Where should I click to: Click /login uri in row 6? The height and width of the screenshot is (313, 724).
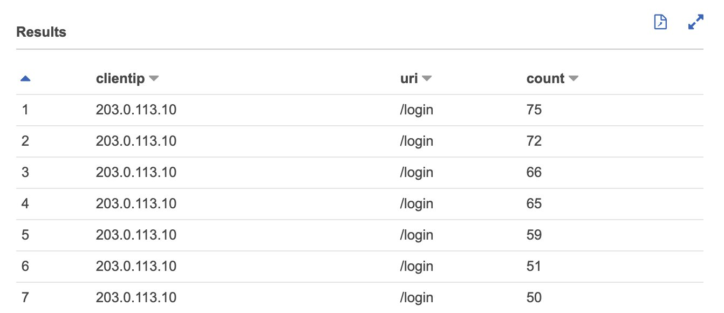(416, 267)
